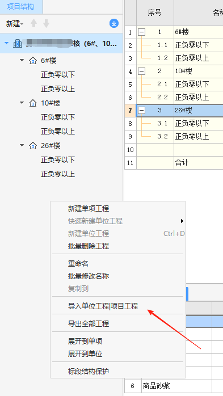Click 导出全部工程 menu entry
223x396 pixels.
pos(89,324)
